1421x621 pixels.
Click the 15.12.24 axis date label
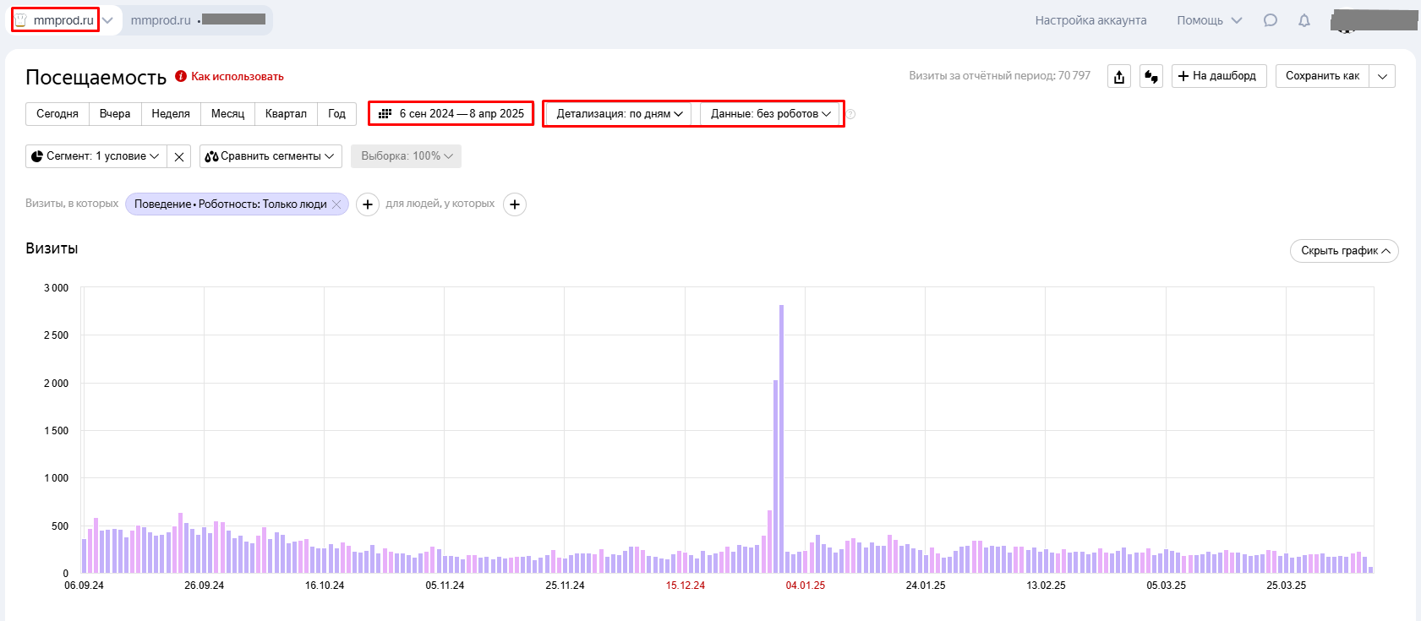[685, 586]
